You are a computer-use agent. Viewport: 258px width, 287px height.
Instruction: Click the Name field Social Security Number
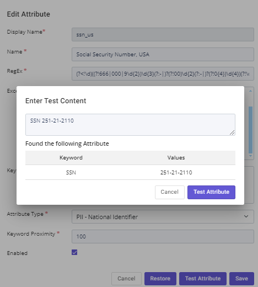click(x=163, y=55)
